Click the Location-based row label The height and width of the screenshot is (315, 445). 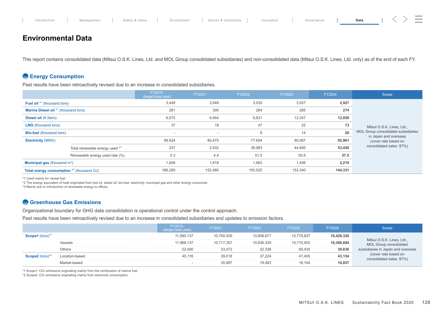pos(73,256)
